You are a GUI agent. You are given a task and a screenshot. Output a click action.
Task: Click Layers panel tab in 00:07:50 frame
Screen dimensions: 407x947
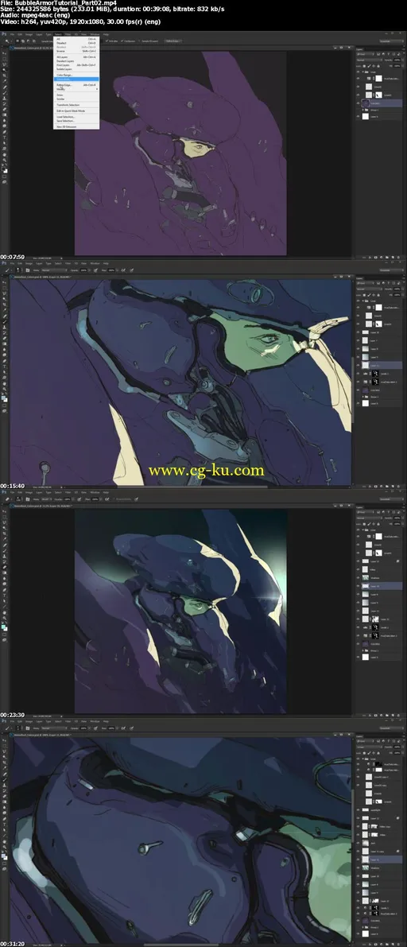pyautogui.click(x=359, y=49)
